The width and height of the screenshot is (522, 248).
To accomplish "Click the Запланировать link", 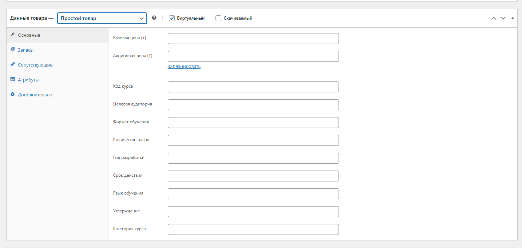I will (184, 67).
